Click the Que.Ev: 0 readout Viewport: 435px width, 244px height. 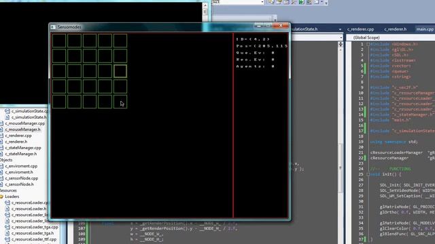[x=256, y=53]
